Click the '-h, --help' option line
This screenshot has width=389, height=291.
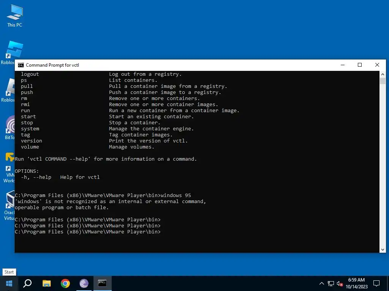60,177
